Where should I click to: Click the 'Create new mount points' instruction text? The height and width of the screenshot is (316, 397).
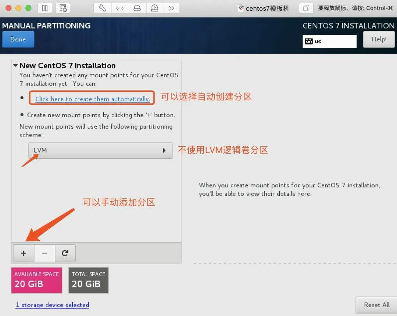[101, 115]
